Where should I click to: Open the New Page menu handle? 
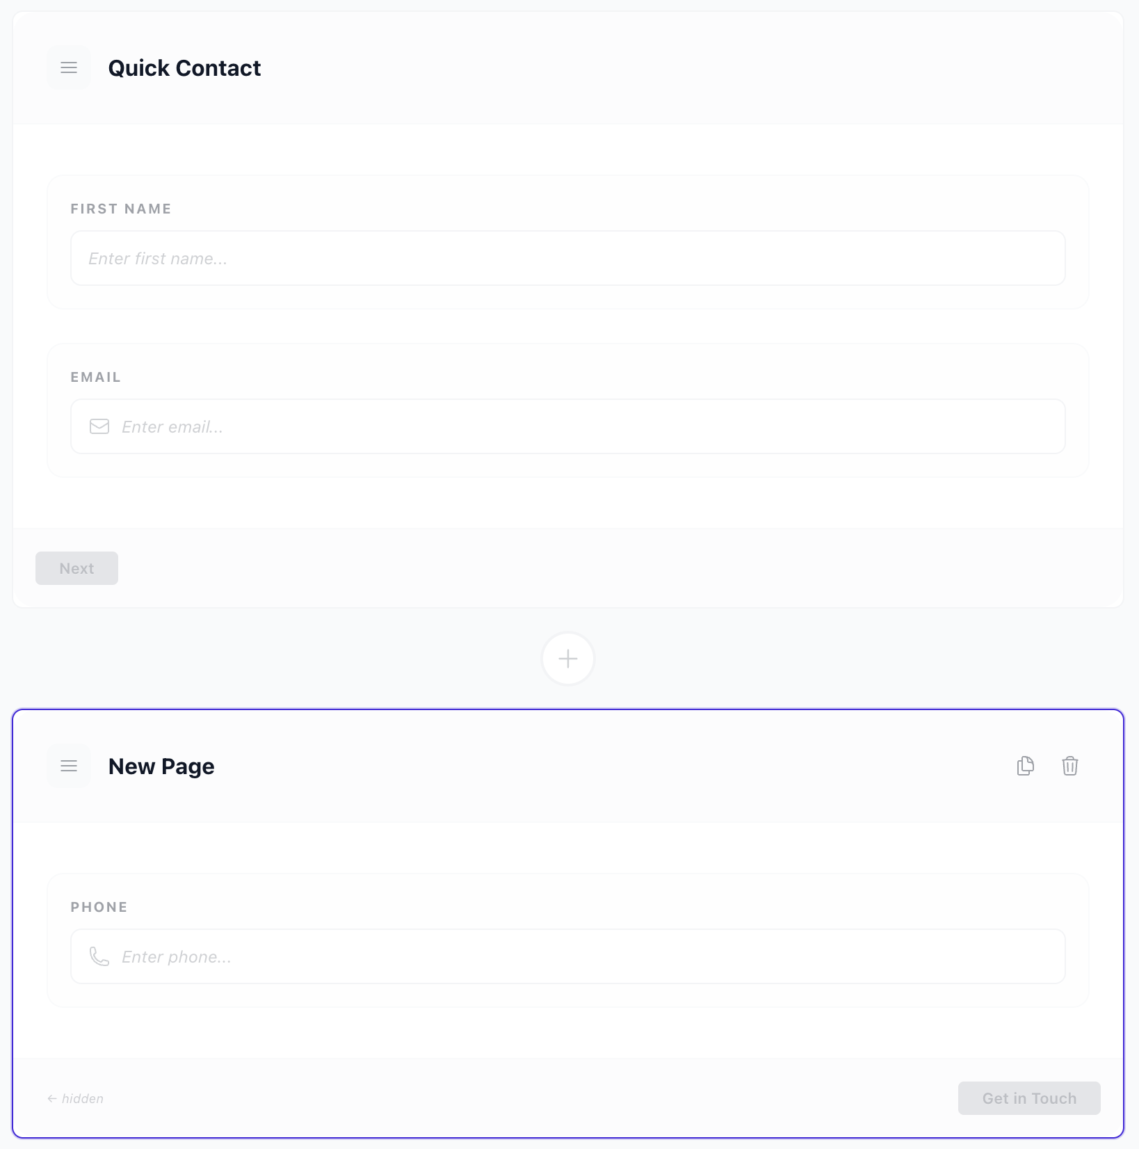click(68, 766)
